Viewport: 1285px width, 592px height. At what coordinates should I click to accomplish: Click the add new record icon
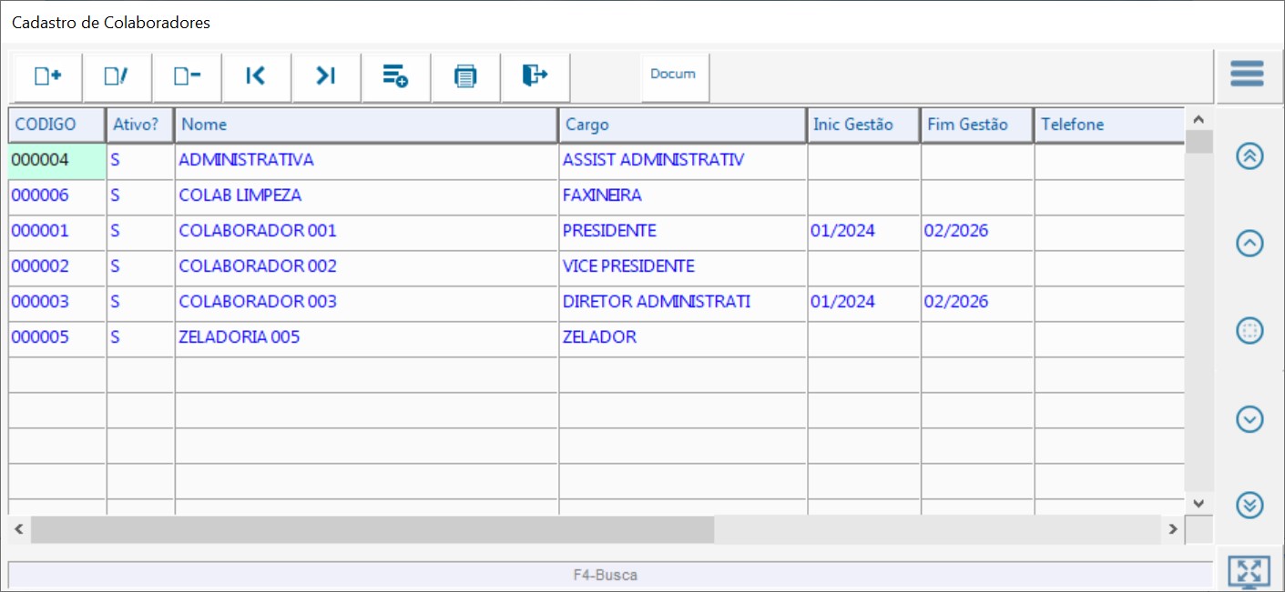click(x=47, y=76)
